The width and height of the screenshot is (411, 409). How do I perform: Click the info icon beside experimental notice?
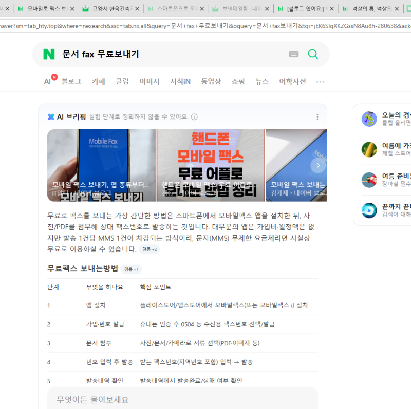point(194,117)
